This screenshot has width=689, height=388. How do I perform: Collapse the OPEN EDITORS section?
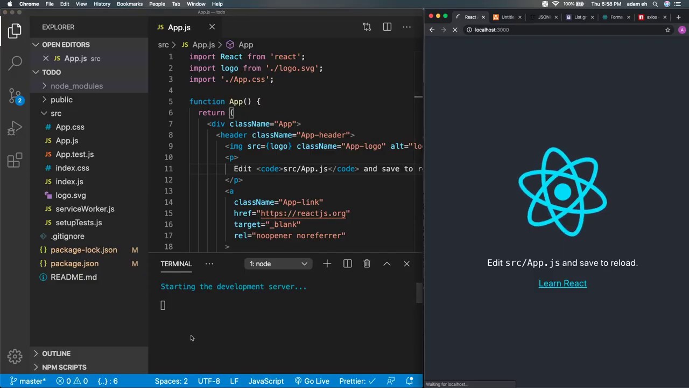point(89,45)
